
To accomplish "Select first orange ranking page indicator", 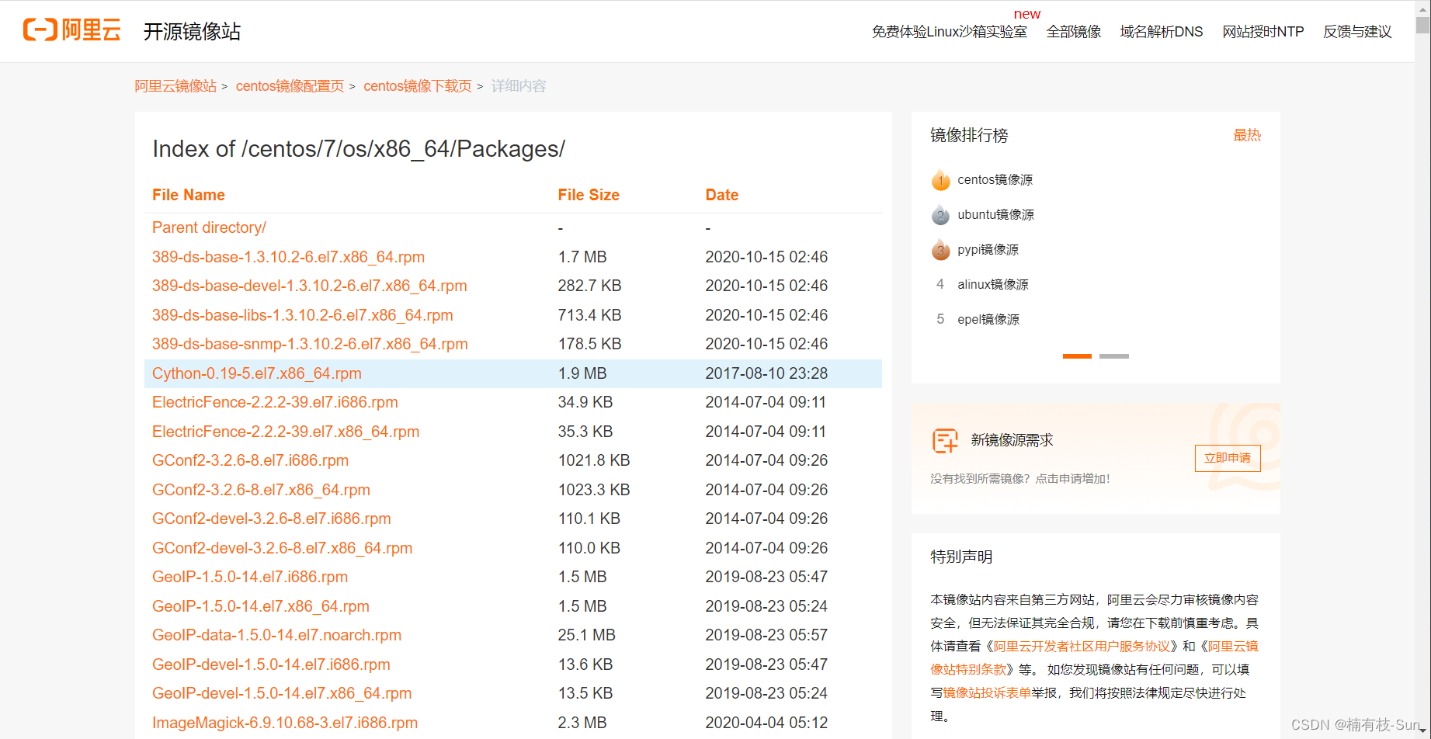I will [1077, 356].
